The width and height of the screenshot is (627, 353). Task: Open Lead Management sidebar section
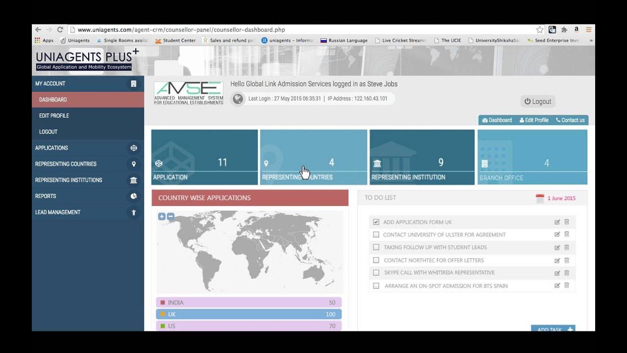click(x=88, y=212)
